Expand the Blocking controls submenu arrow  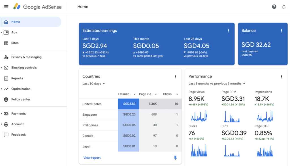coord(2,68)
